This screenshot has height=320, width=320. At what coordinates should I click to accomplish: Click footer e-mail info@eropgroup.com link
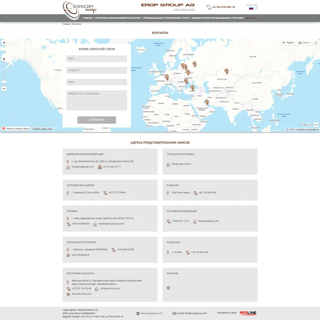tap(192, 313)
